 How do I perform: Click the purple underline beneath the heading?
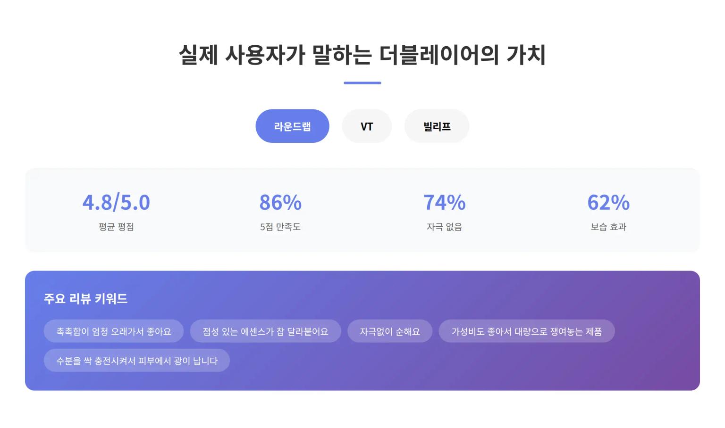click(x=362, y=83)
